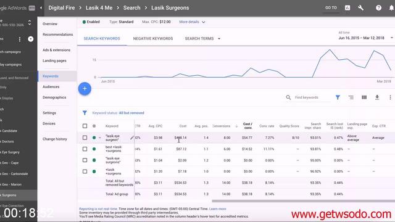
Task: Open the reports chart icon in header
Action: (x=347, y=8)
